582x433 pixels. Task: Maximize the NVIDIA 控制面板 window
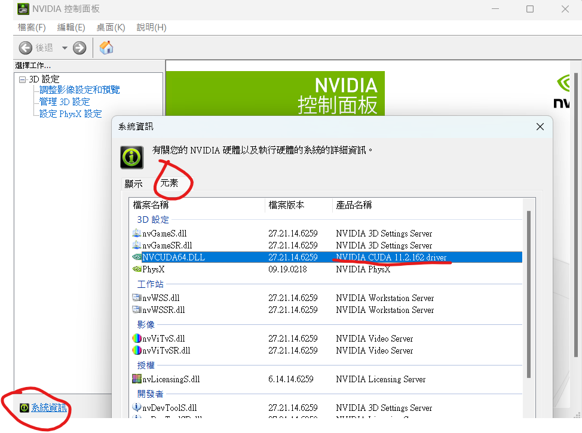pyautogui.click(x=530, y=9)
